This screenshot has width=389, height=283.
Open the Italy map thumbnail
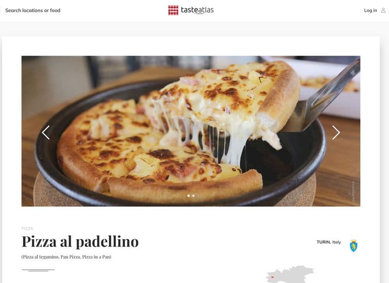tap(290, 274)
